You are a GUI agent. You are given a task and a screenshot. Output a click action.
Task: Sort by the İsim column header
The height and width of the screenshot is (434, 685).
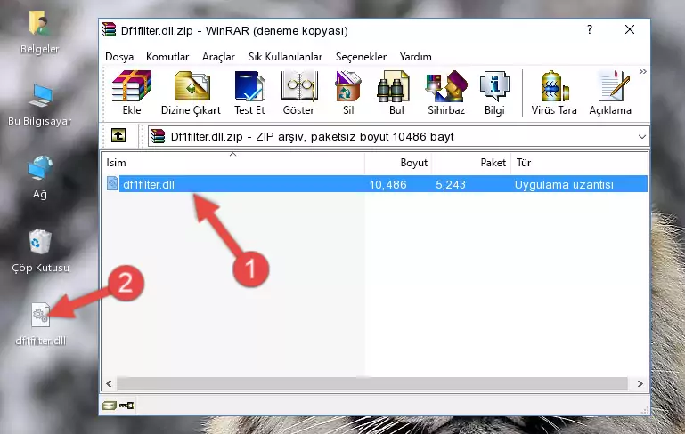(233, 163)
